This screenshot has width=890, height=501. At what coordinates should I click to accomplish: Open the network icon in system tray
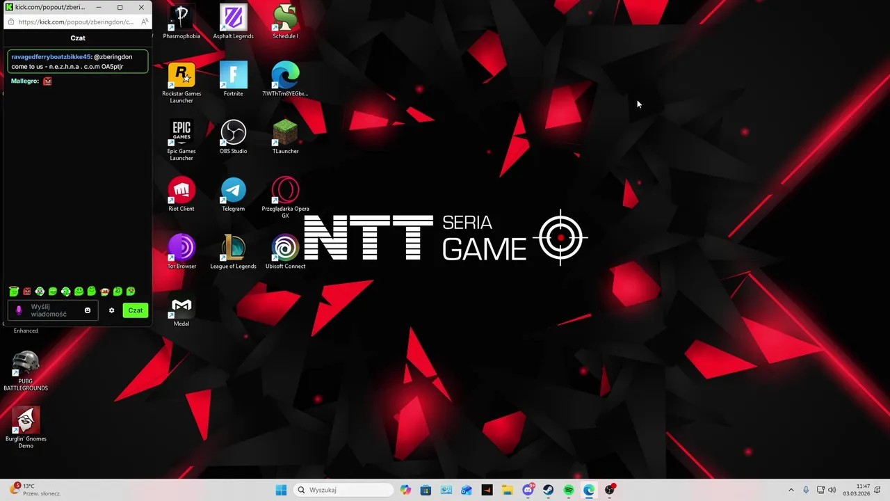click(x=820, y=490)
